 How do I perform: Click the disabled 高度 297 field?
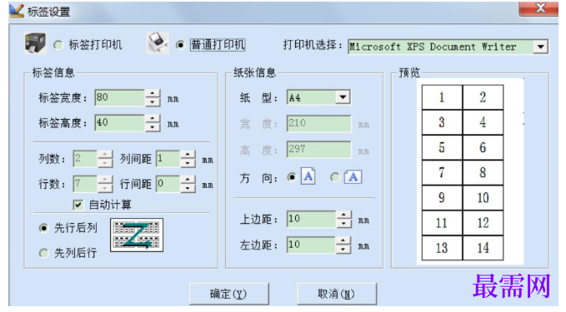tap(318, 149)
